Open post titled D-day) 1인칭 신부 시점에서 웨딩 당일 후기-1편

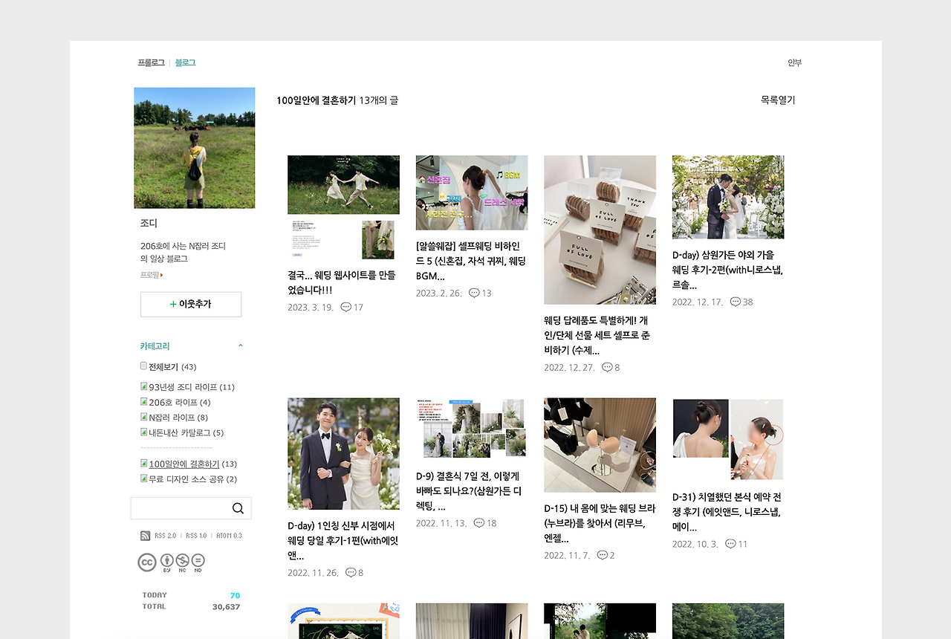tap(343, 540)
